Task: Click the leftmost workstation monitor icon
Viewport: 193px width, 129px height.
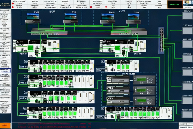Action: click(31, 17)
